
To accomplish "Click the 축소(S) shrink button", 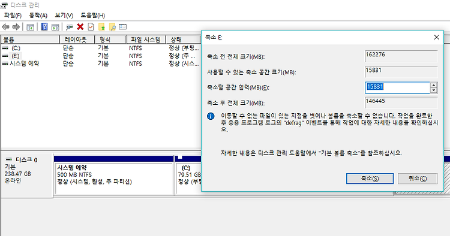I will click(370, 178).
